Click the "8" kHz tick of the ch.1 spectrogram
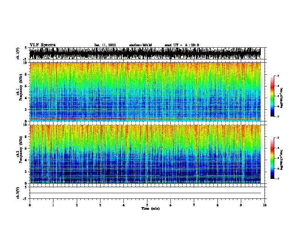This screenshot has width=298, height=230. point(26,74)
